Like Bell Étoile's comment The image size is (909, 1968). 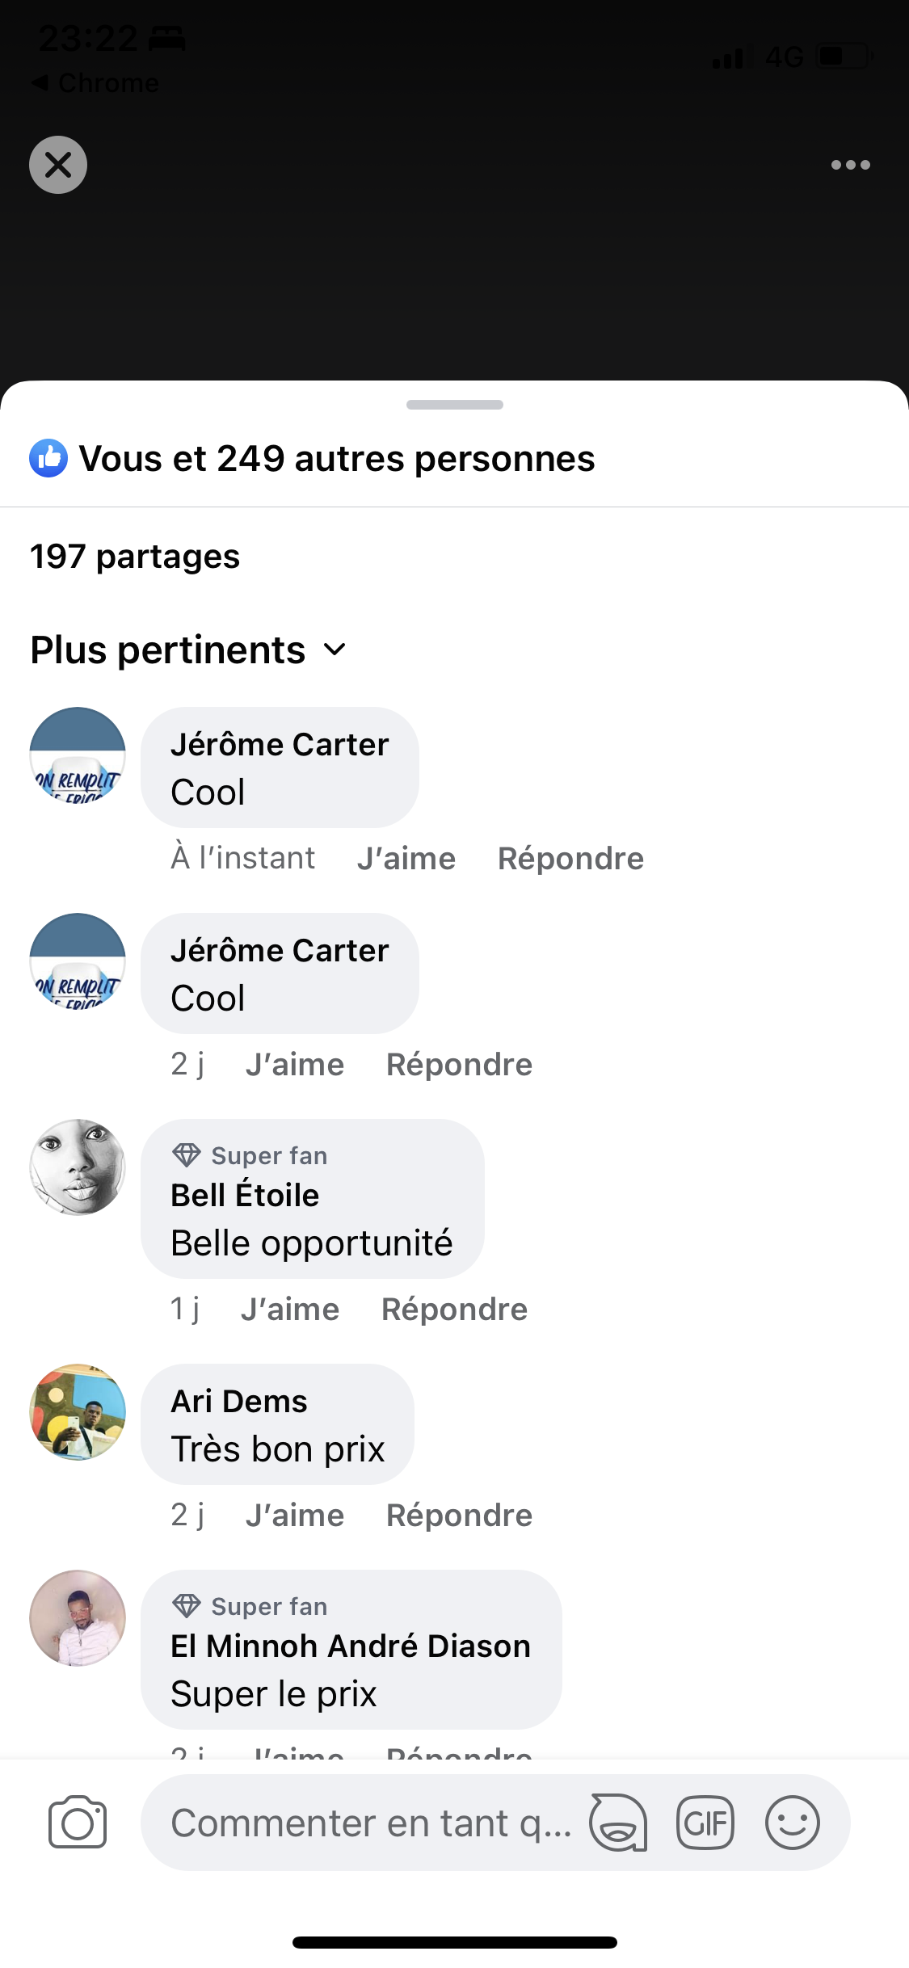(x=290, y=1310)
